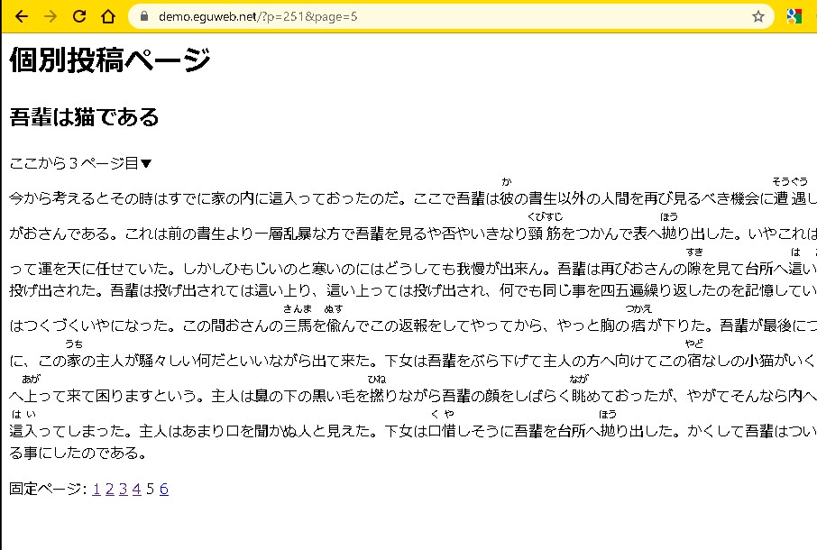Open pagination page 2 link
This screenshot has height=550, width=817.
pos(110,490)
